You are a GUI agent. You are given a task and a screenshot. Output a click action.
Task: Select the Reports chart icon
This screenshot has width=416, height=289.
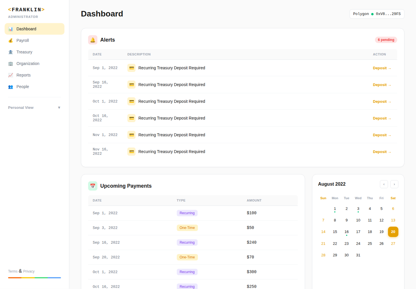coord(11,75)
